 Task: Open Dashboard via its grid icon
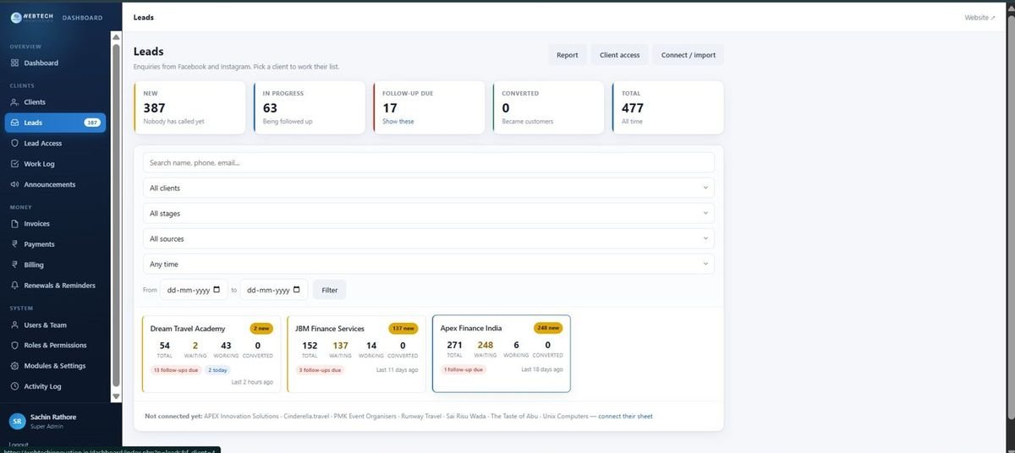(x=14, y=63)
